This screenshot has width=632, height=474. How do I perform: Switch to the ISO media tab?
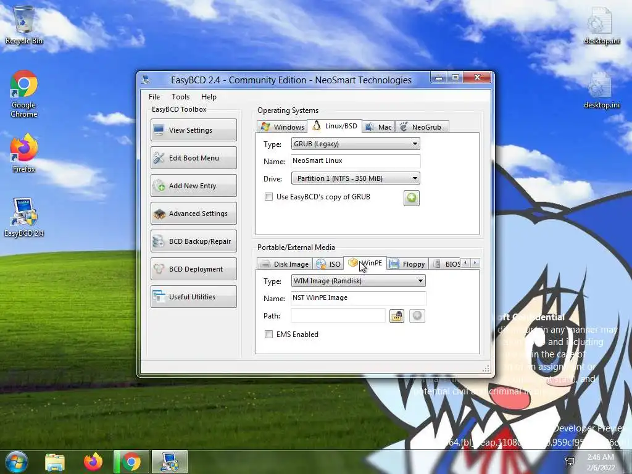(328, 264)
